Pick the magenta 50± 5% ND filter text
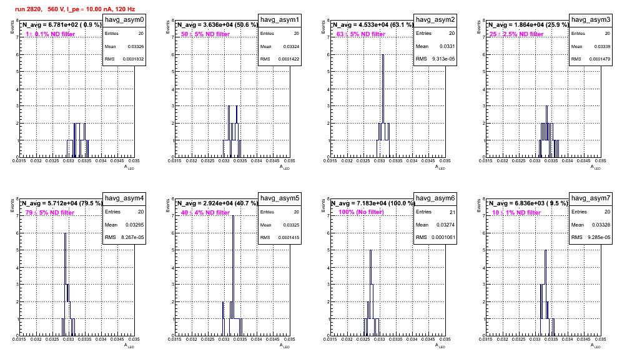The width and height of the screenshot is (622, 357). [x=205, y=34]
